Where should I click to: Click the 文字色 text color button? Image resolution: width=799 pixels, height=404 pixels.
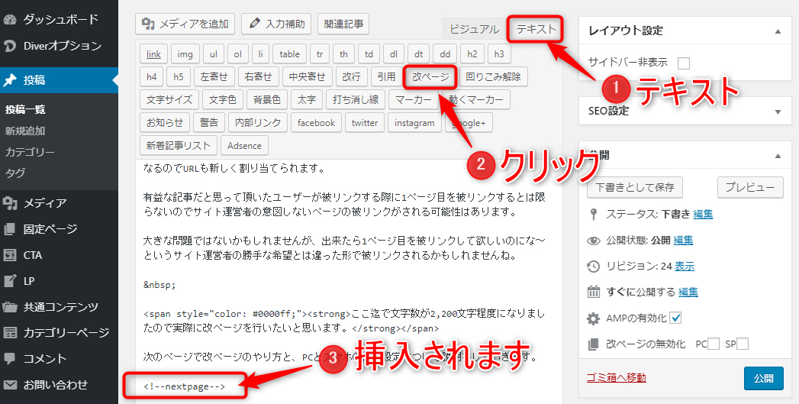(x=223, y=99)
